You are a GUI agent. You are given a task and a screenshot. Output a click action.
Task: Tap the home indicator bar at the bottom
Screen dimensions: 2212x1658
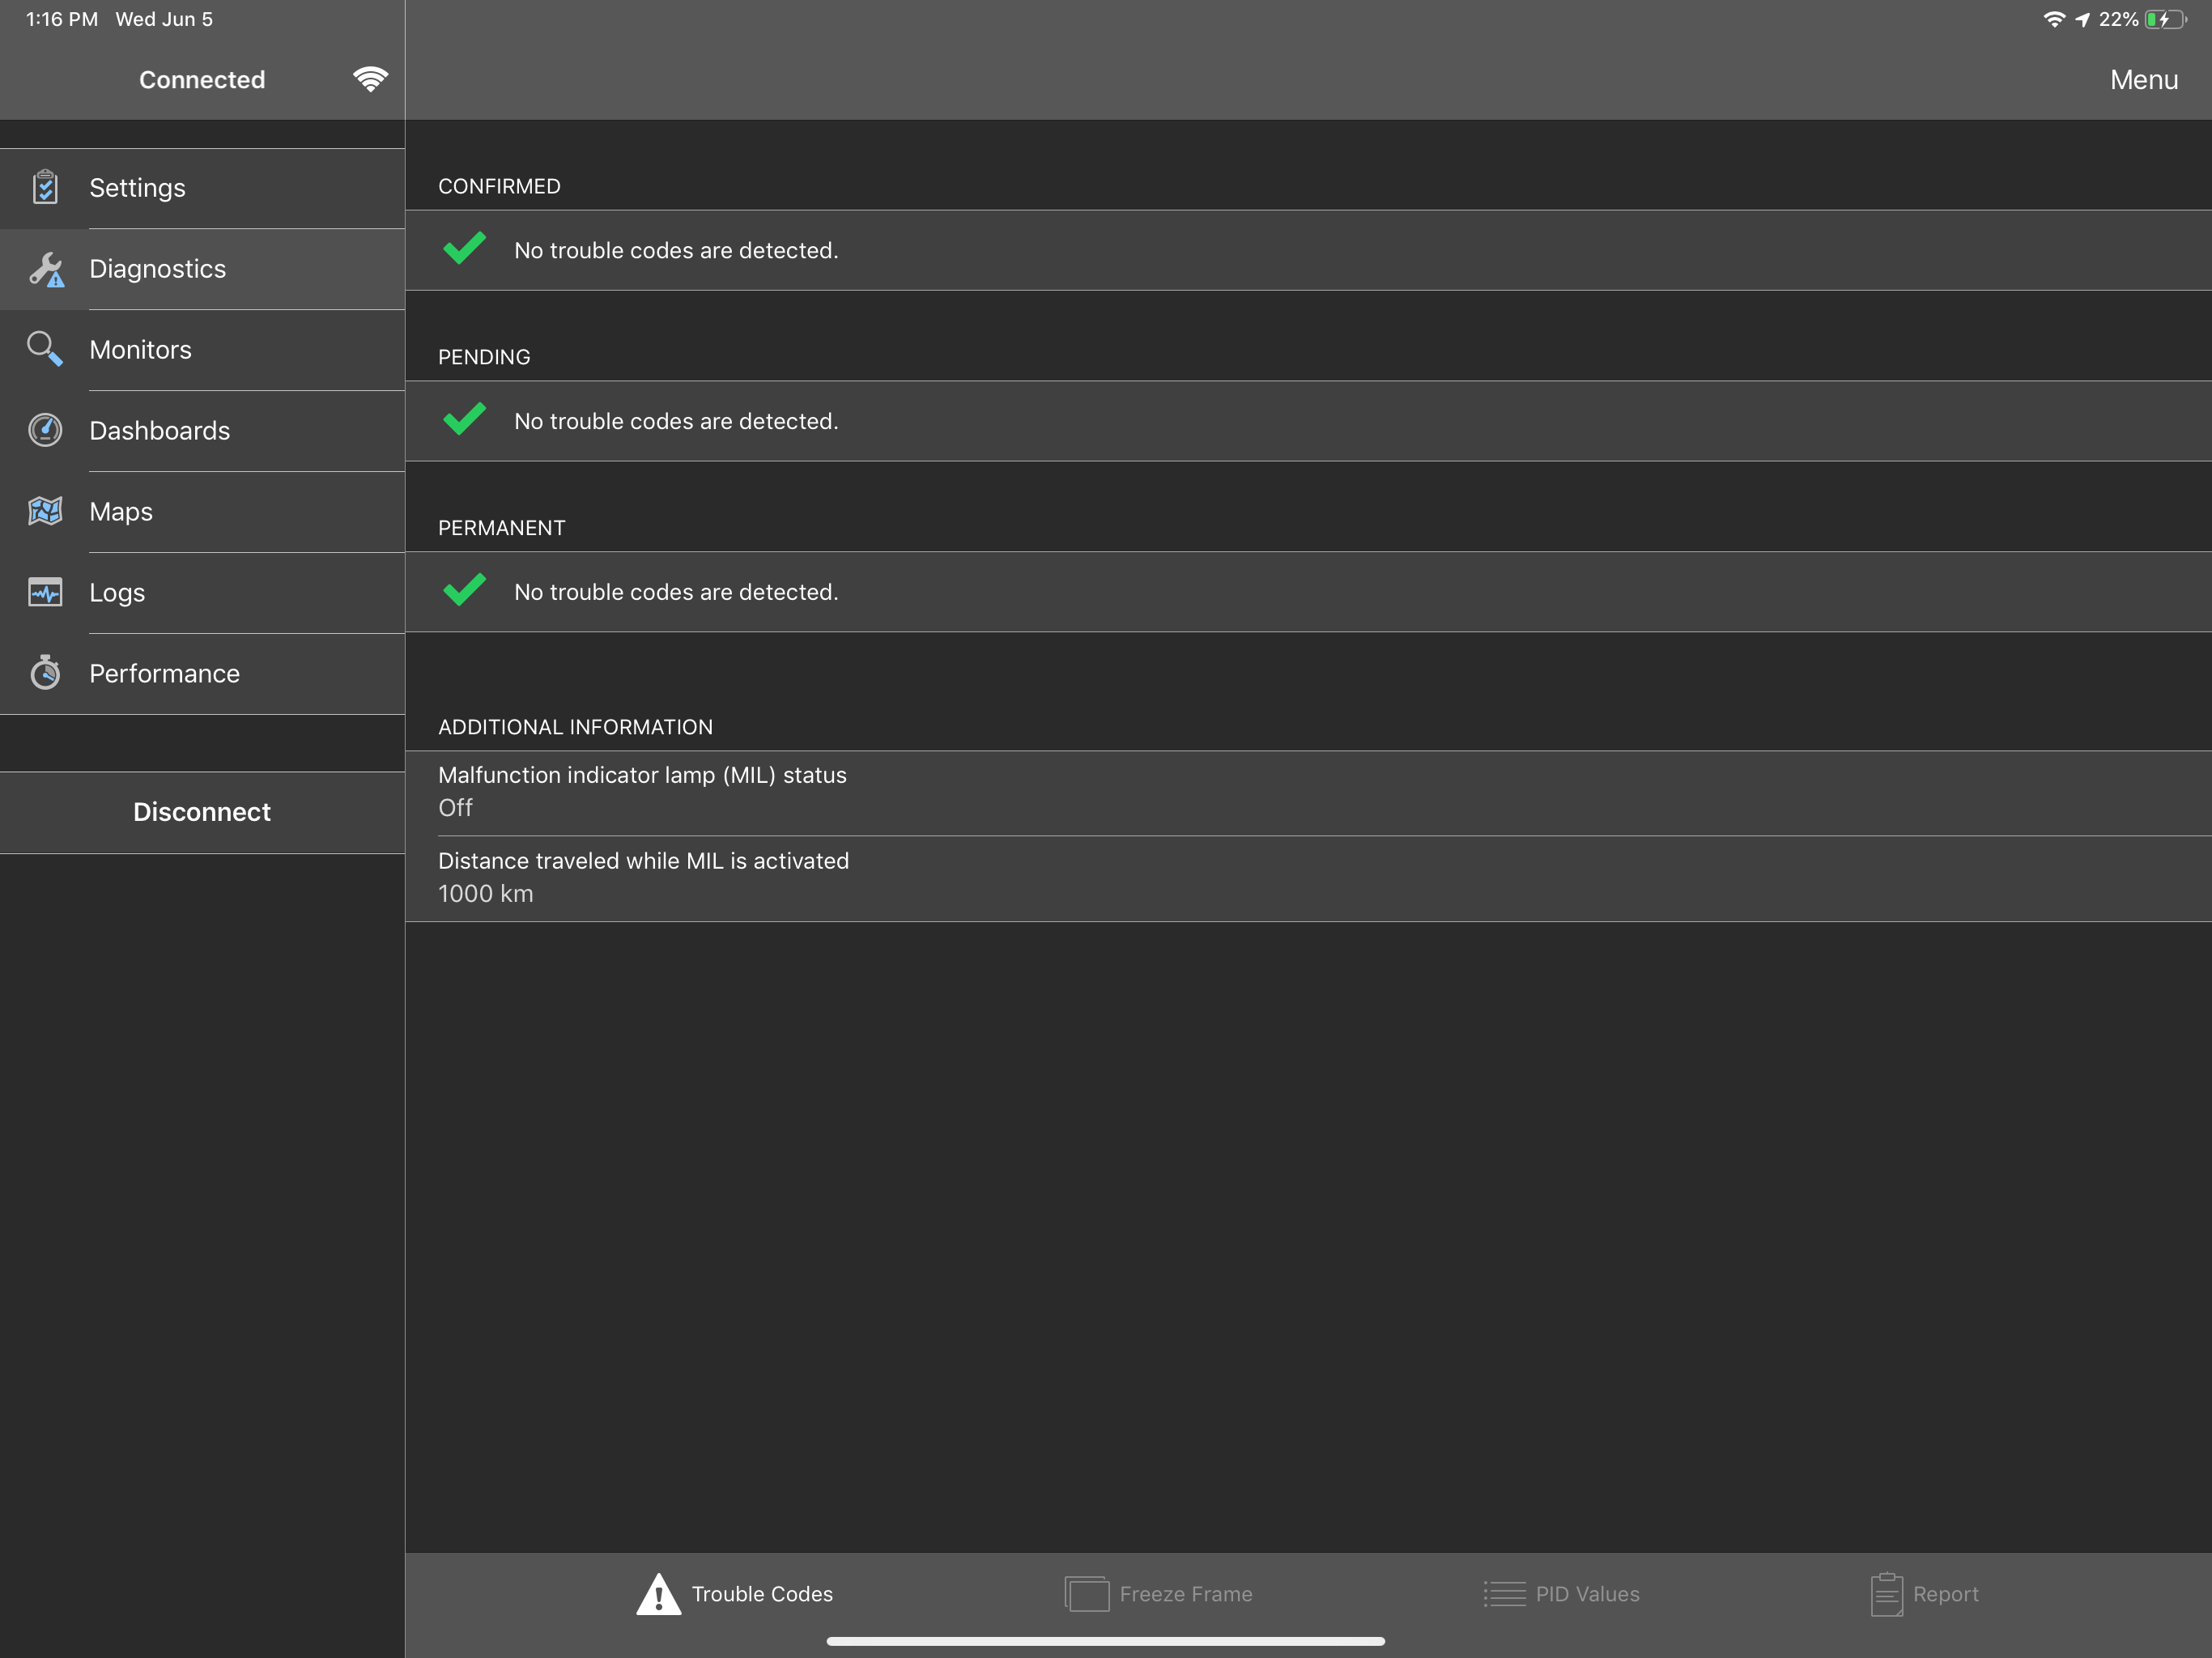1105,1641
